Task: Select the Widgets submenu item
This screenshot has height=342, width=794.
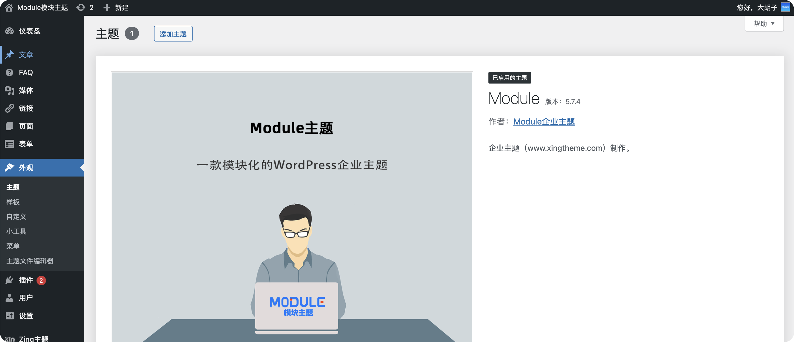Action: click(x=16, y=231)
